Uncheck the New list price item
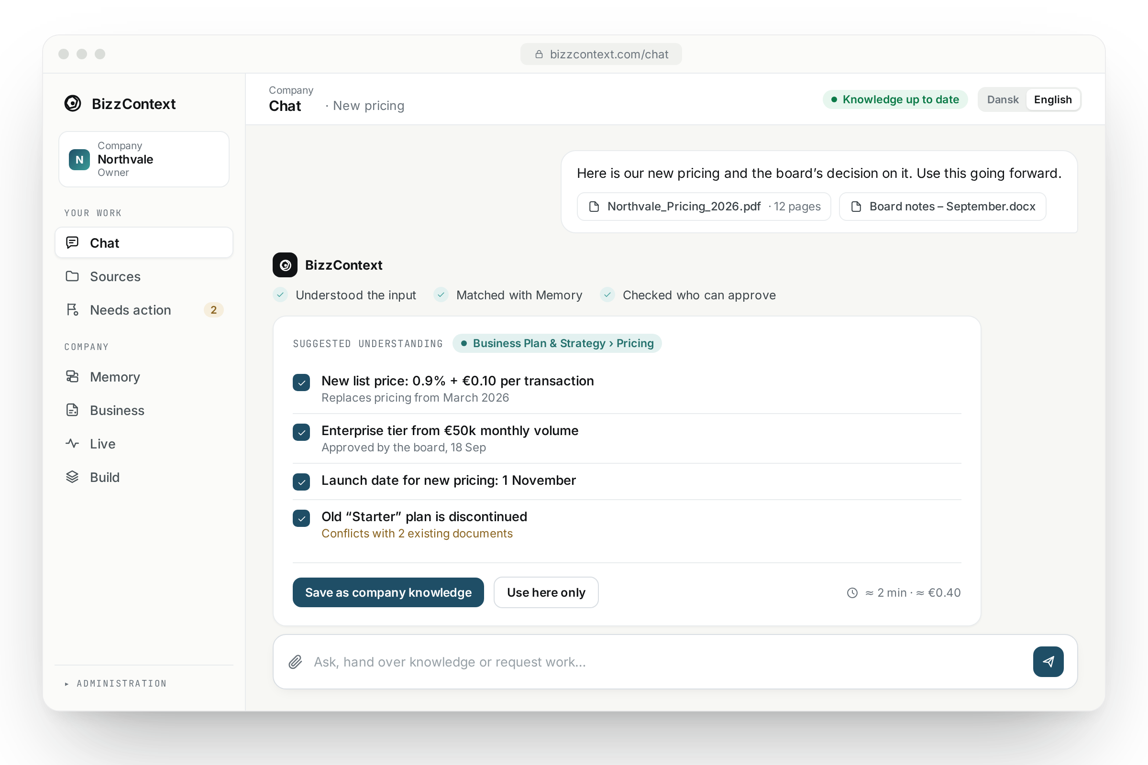The width and height of the screenshot is (1148, 765). point(301,382)
